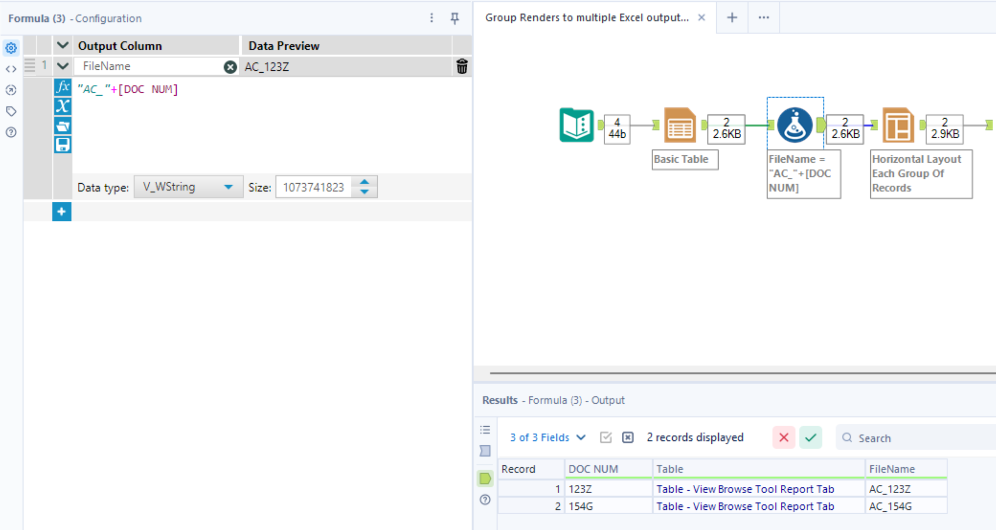Image resolution: width=996 pixels, height=530 pixels.
Task: Open help via the question mark icon
Action: click(11, 132)
